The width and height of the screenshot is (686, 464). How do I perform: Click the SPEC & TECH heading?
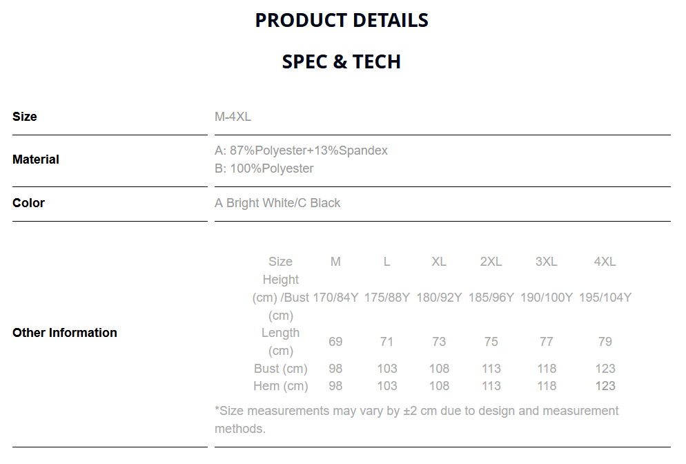coord(342,62)
